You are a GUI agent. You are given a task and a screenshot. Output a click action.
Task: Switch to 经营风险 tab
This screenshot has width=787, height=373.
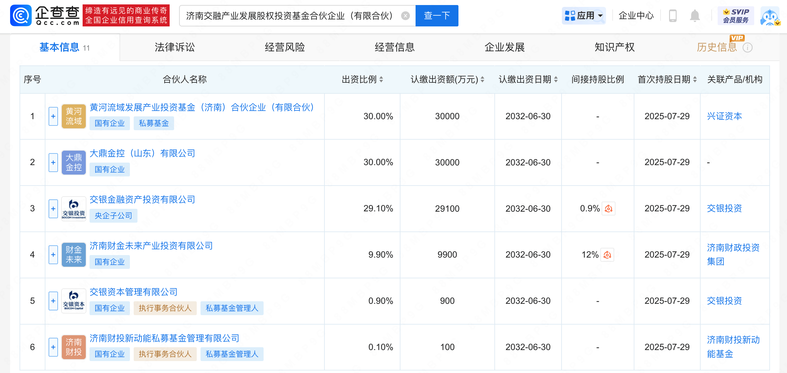[x=285, y=47]
